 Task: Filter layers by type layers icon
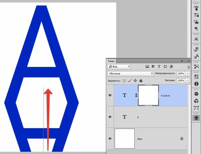pyautogui.click(x=159, y=67)
